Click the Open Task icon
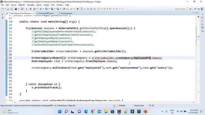 click(68, 9)
